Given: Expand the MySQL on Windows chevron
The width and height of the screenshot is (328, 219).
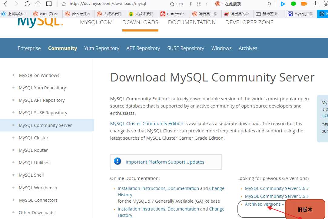Looking at the screenshot, I should pos(13,75).
